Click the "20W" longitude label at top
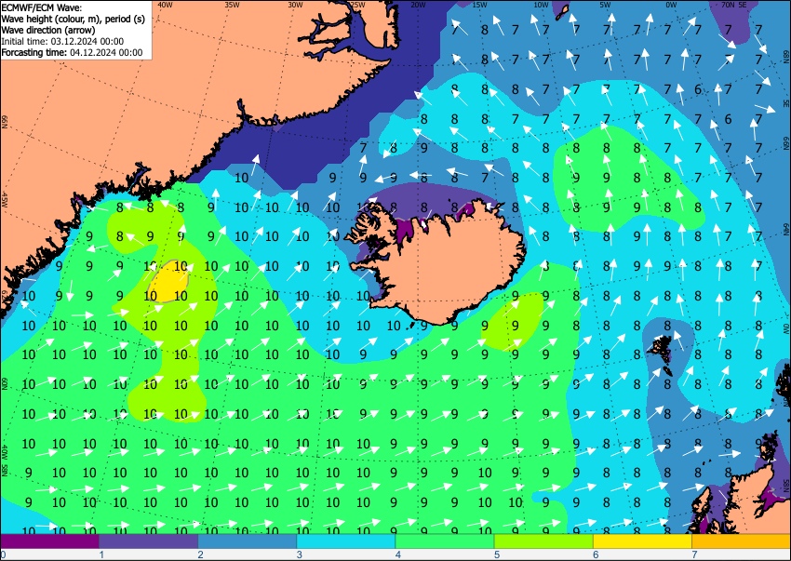 [x=417, y=5]
